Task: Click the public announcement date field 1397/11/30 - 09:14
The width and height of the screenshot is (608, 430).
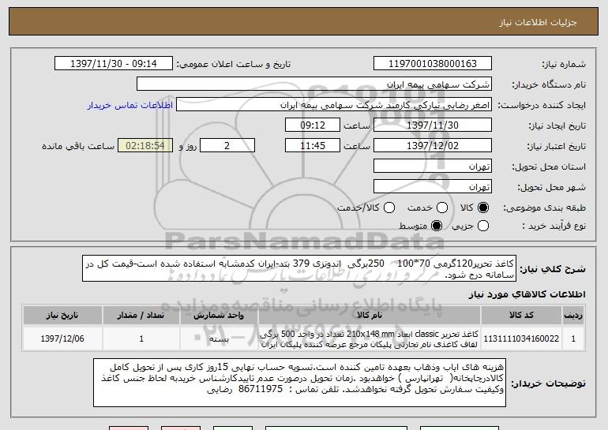Action: (x=114, y=64)
